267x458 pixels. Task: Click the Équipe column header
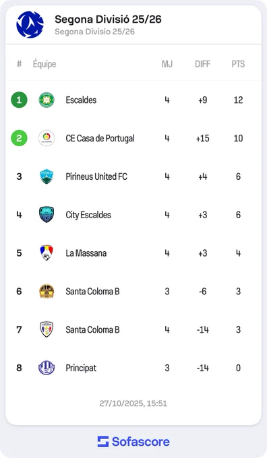pos(44,64)
